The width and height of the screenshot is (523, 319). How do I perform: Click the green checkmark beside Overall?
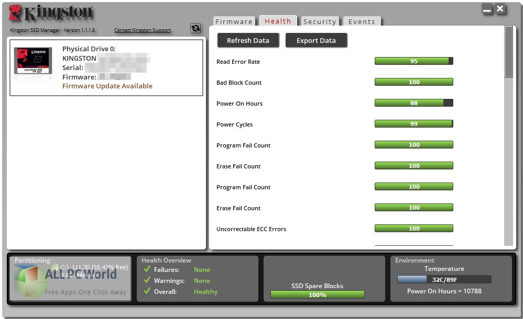147,292
